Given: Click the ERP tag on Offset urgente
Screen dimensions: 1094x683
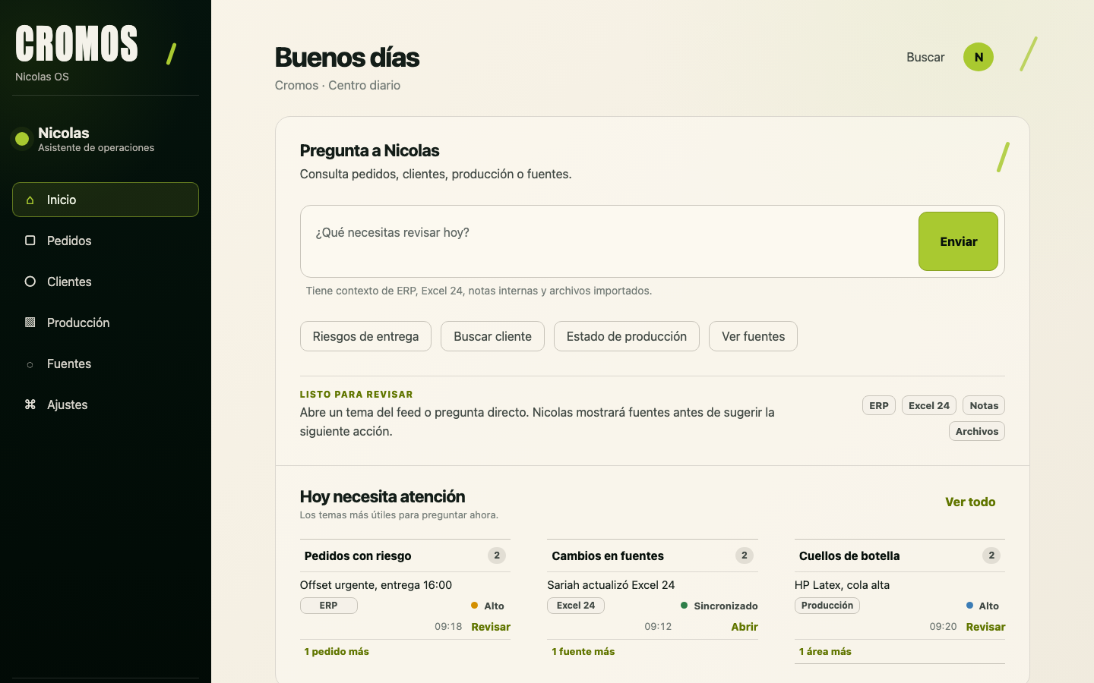Looking at the screenshot, I should coord(328,606).
